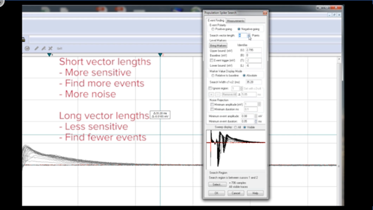Screen dimensions: 373x210
Task: Click the crossed tools toolbar icon
Action: point(50,49)
